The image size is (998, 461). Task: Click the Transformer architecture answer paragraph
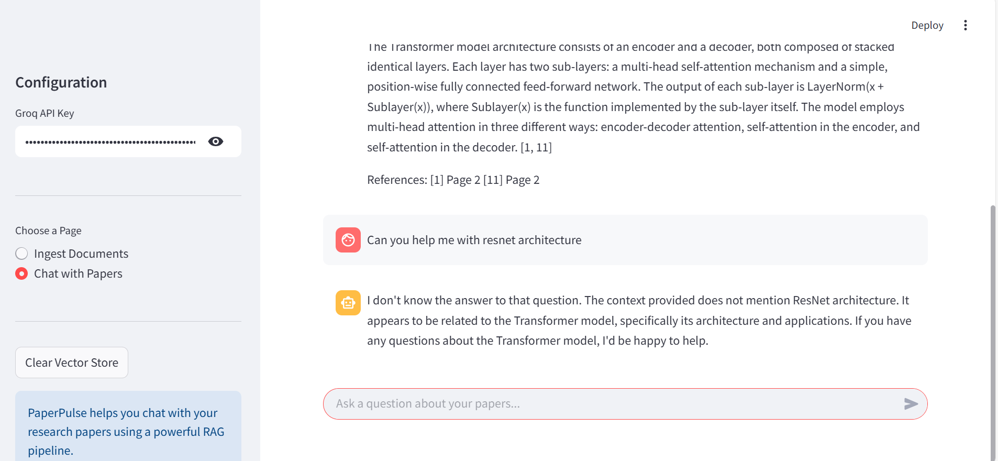pyautogui.click(x=643, y=97)
